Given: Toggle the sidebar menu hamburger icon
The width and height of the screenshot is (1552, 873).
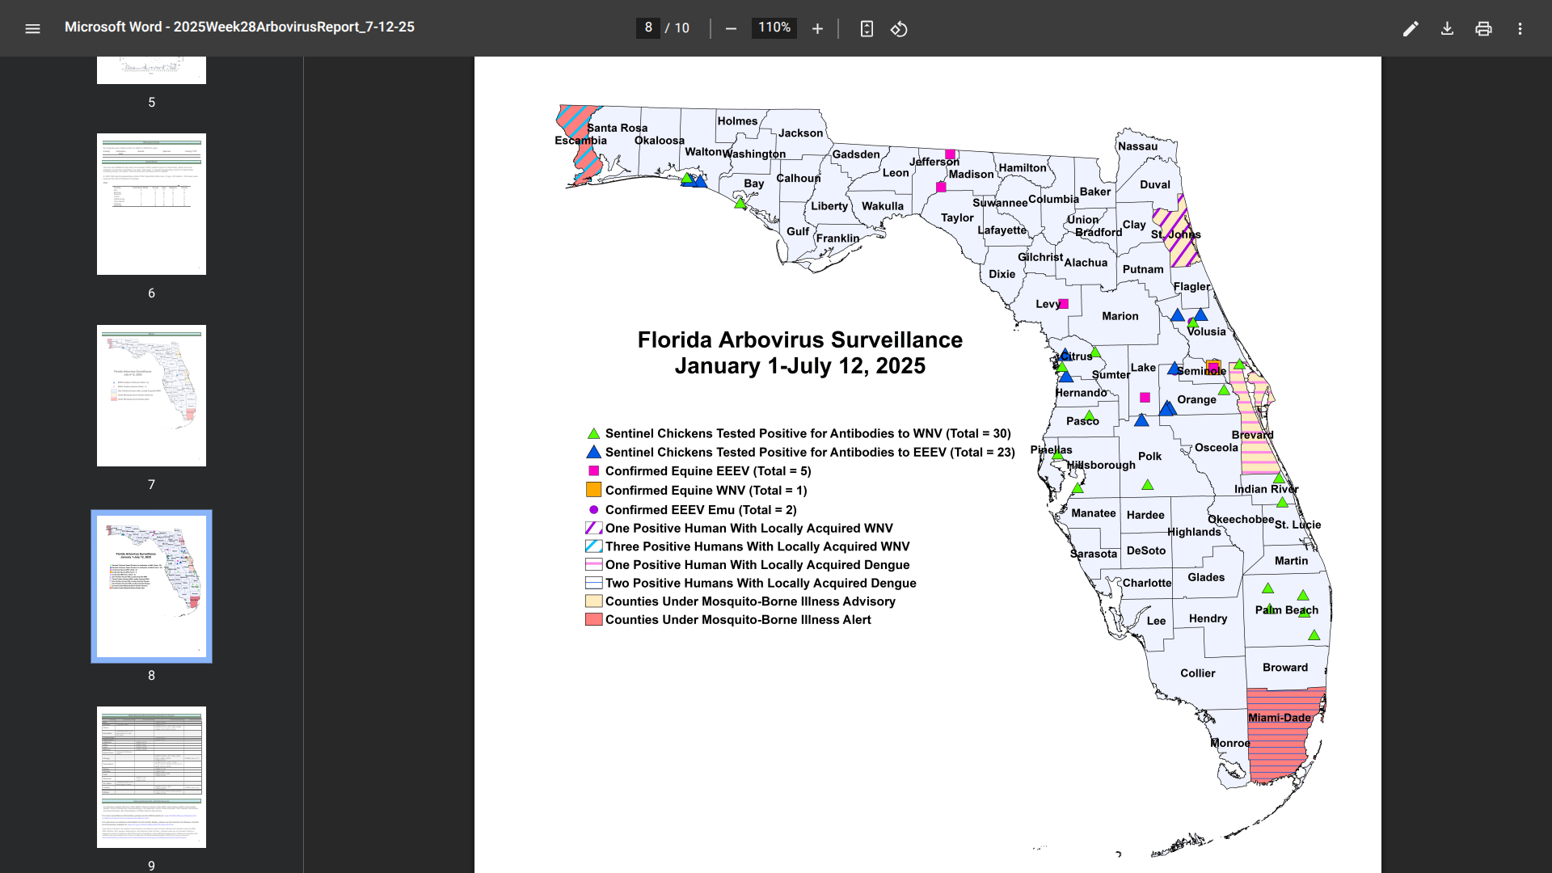Looking at the screenshot, I should [x=32, y=28].
